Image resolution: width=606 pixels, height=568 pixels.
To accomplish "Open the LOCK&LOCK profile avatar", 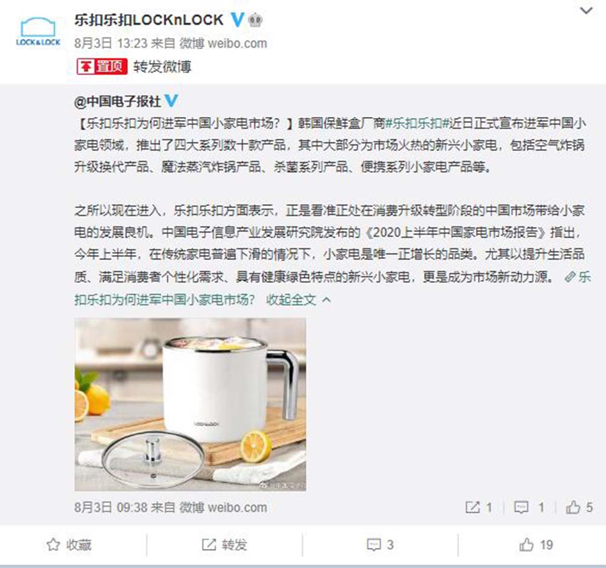I will (38, 32).
